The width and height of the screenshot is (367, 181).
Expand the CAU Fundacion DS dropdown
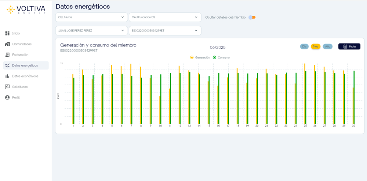(165, 17)
